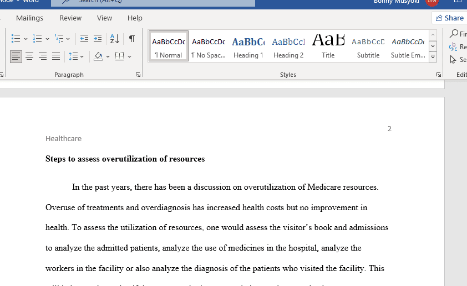The width and height of the screenshot is (467, 286).
Task: Open the Help ribbon tab
Action: pyautogui.click(x=135, y=18)
